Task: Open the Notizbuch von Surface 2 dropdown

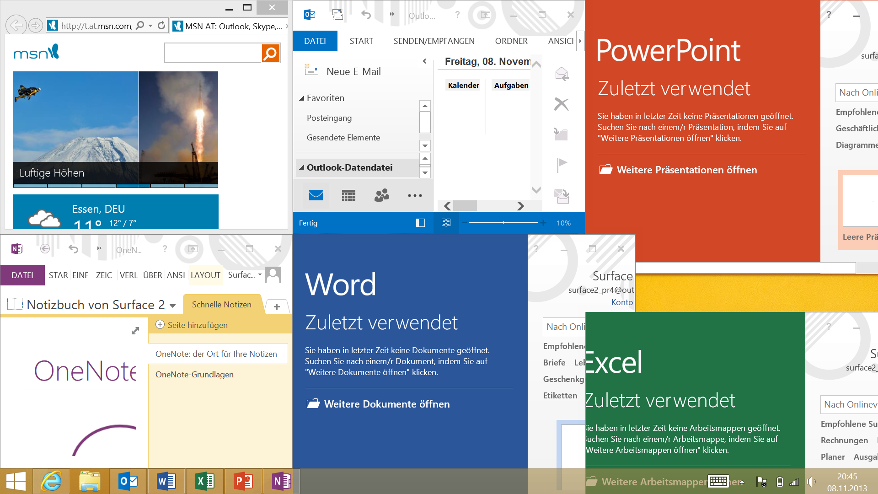Action: (x=173, y=306)
